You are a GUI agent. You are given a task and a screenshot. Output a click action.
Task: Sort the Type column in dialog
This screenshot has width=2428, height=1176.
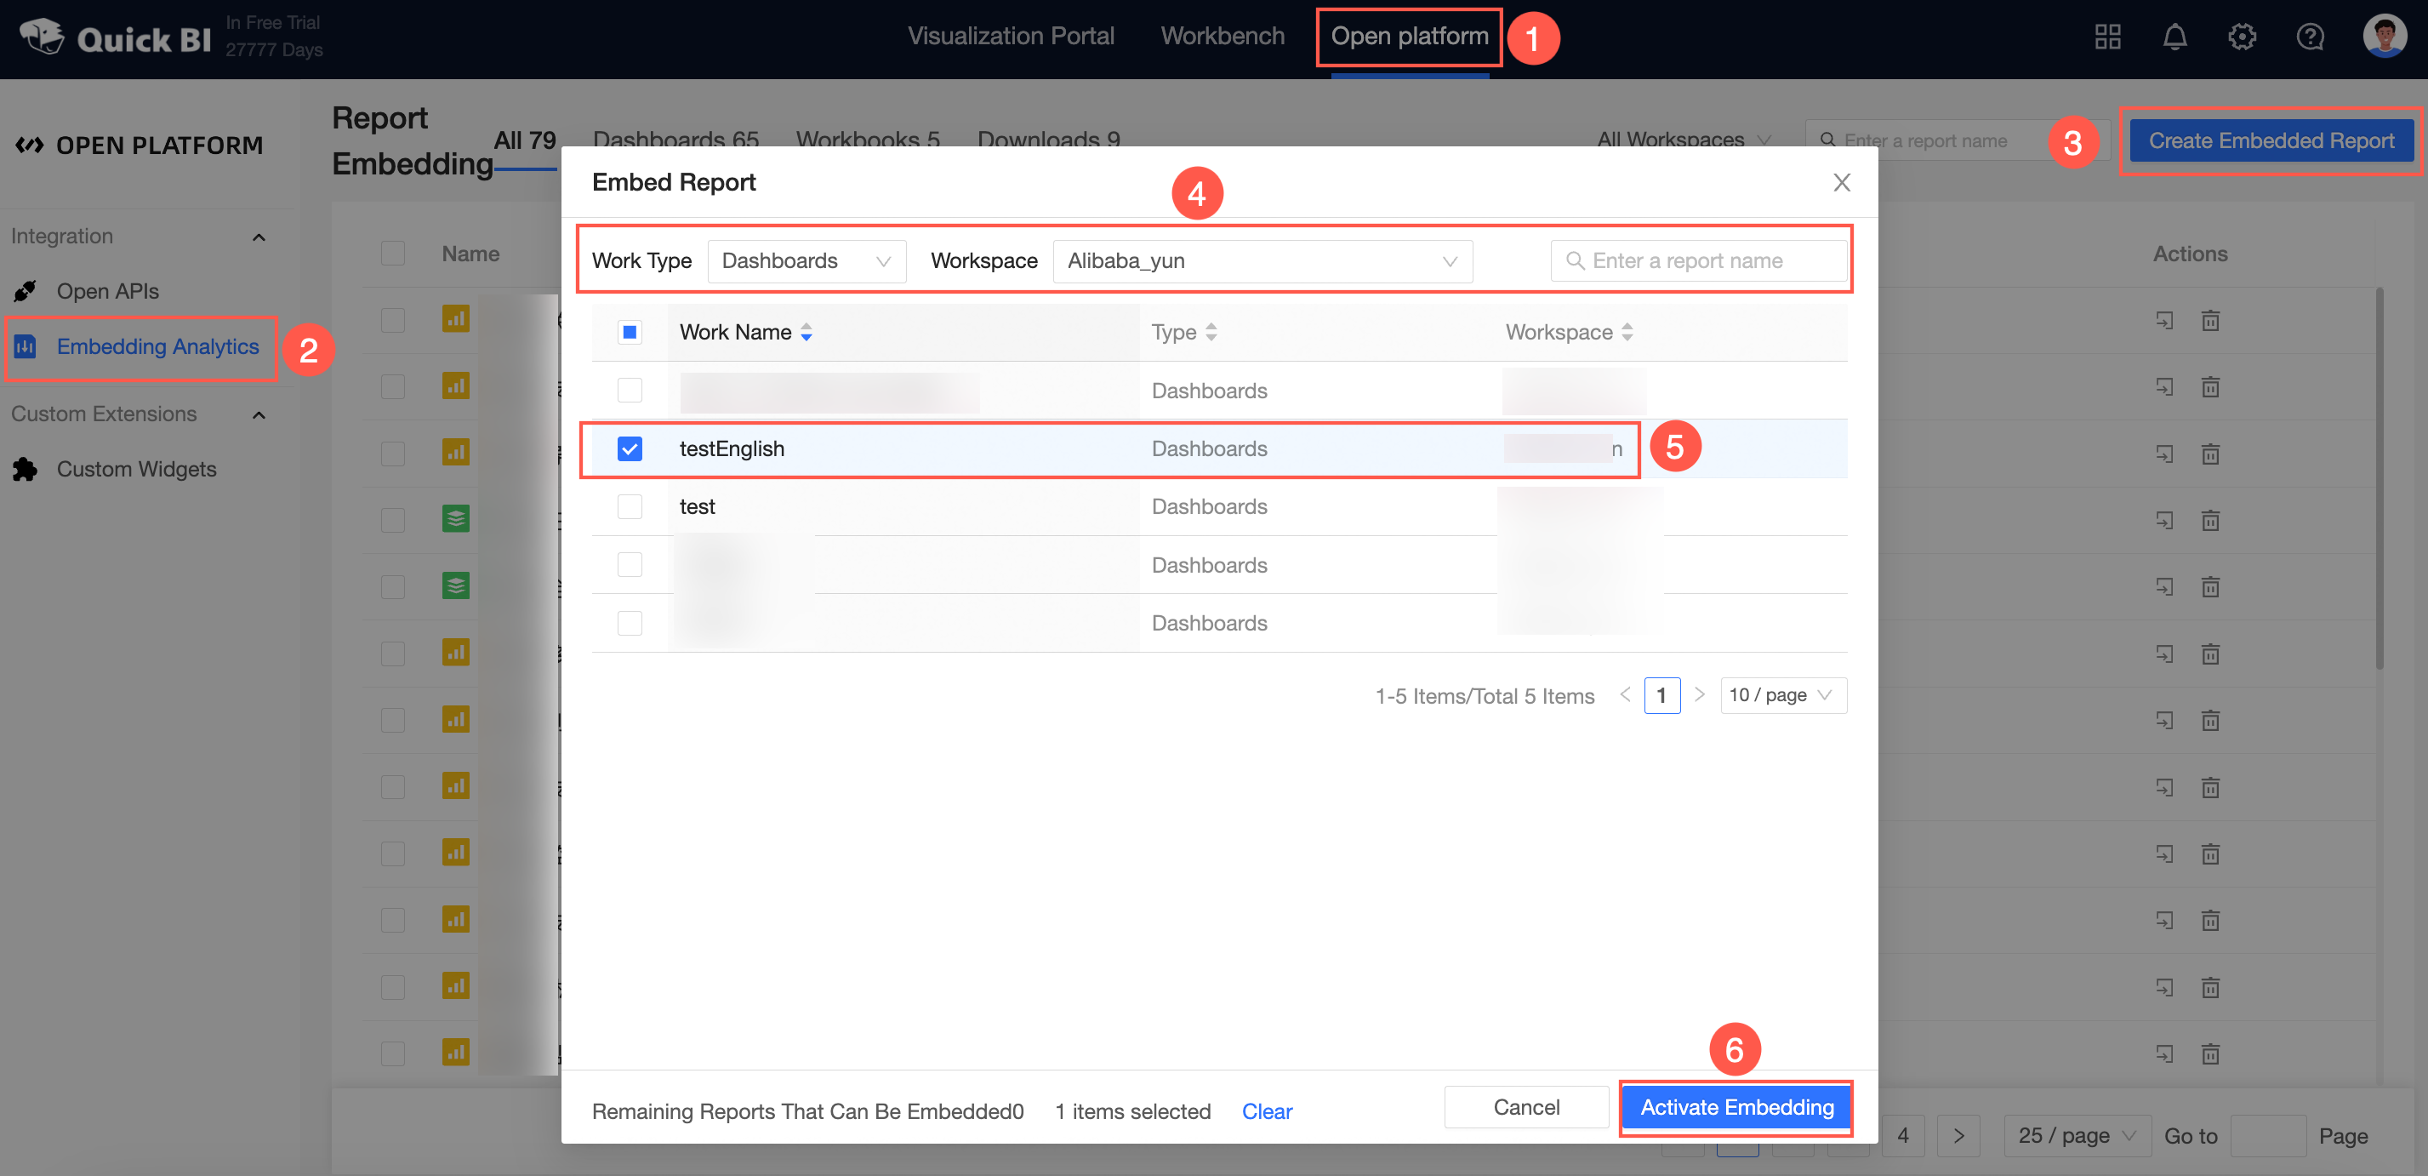(x=1211, y=332)
